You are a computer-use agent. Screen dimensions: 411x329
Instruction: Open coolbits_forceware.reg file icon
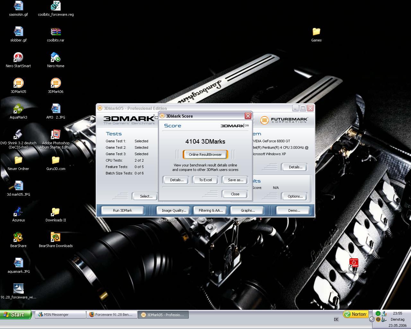pyautogui.click(x=56, y=9)
